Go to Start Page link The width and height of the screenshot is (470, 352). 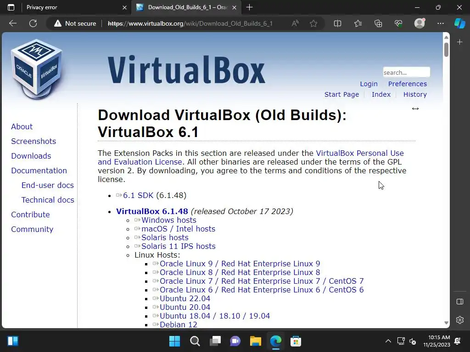tap(341, 94)
